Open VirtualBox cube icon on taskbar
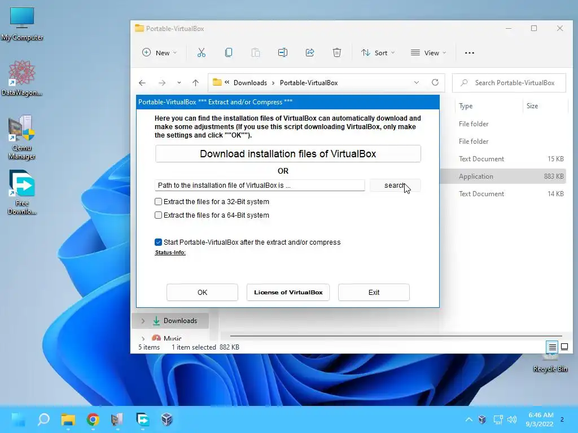Image resolution: width=578 pixels, height=433 pixels. [167, 419]
